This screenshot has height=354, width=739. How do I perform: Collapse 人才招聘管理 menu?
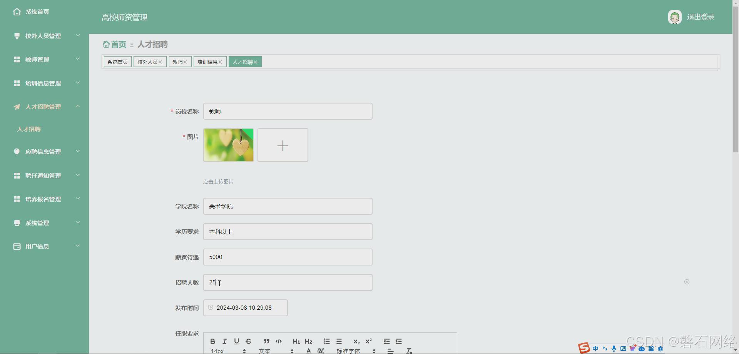click(x=44, y=107)
